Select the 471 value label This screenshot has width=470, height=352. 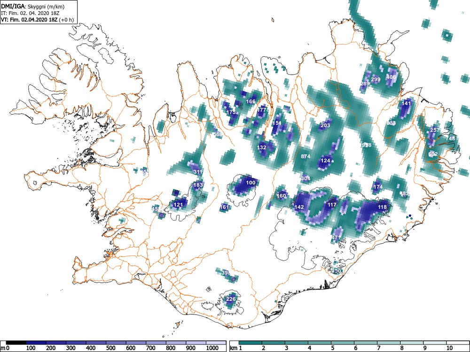click(x=337, y=237)
